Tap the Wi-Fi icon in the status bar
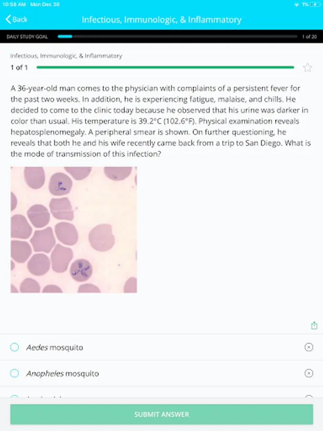The height and width of the screenshot is (431, 323). [296, 4]
